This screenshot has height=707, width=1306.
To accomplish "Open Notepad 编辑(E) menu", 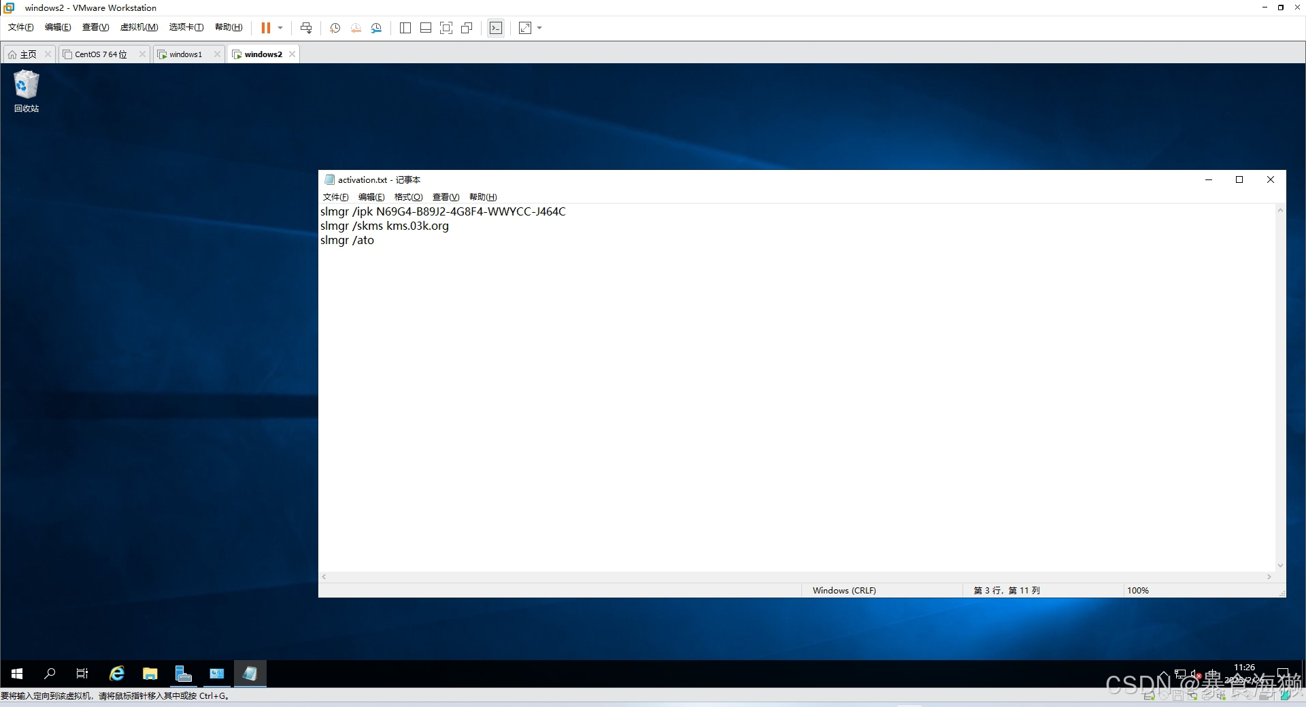I will click(371, 197).
